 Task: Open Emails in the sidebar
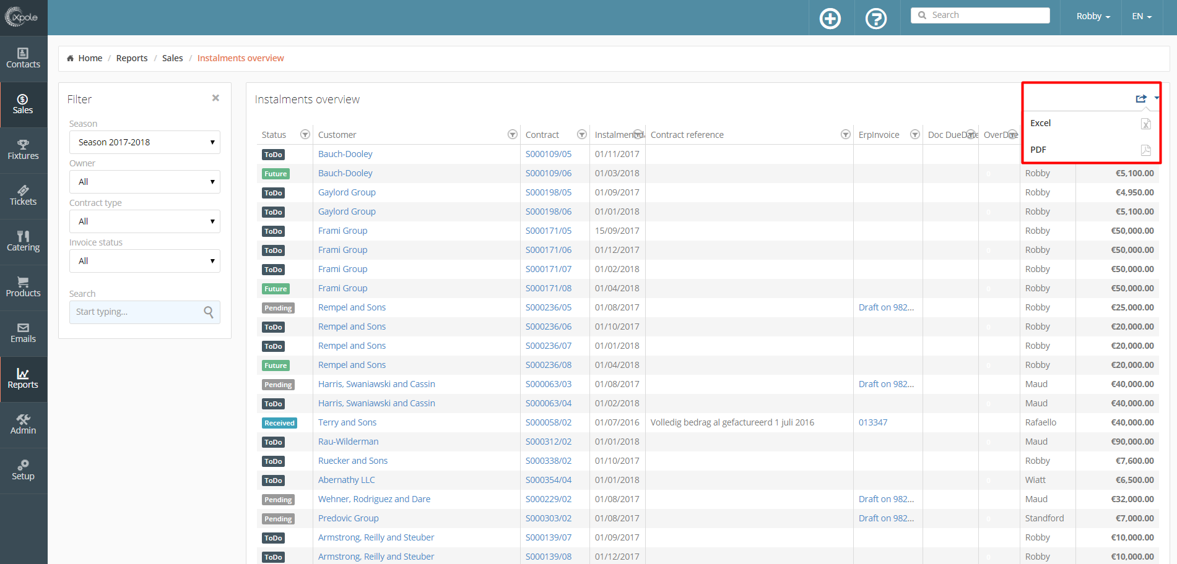pos(24,333)
